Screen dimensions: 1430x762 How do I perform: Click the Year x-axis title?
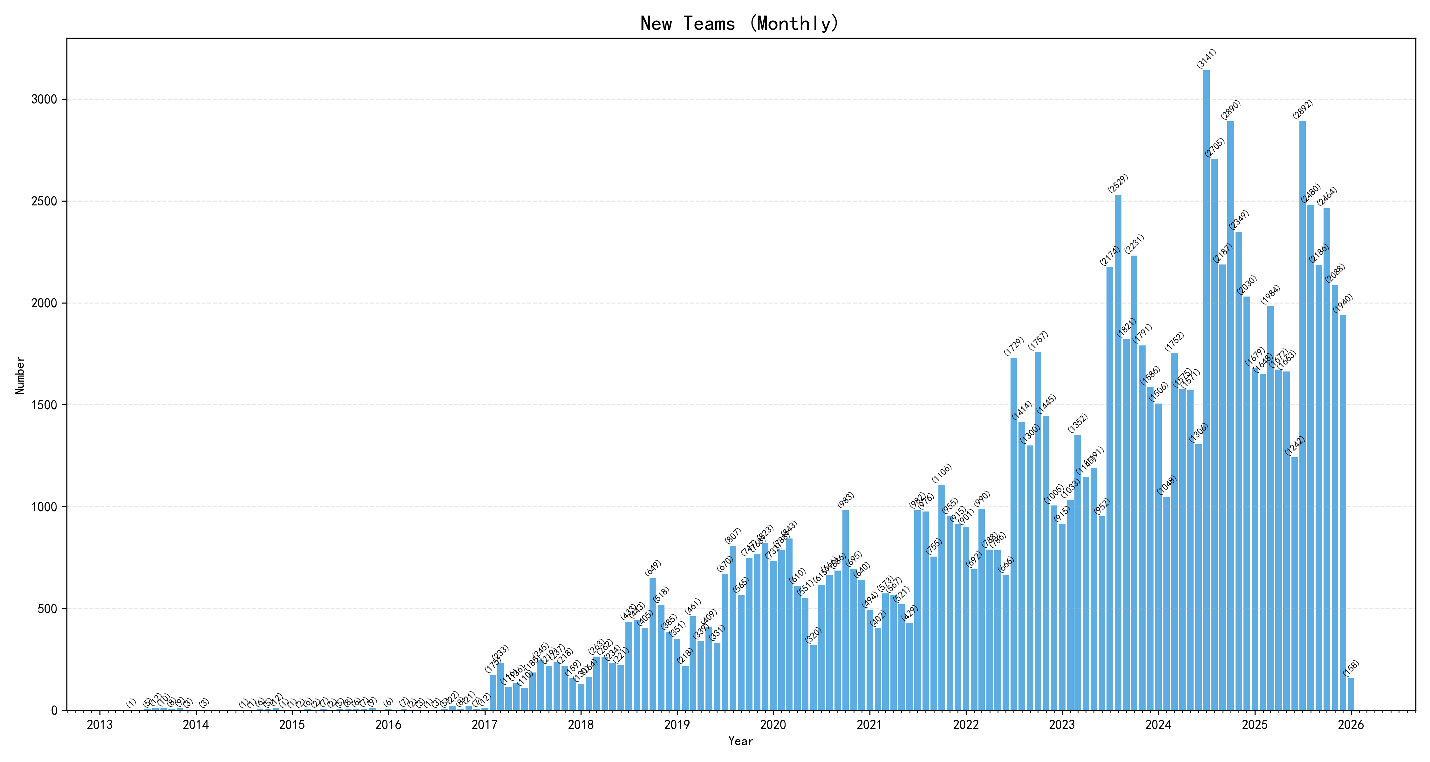pyautogui.click(x=740, y=741)
